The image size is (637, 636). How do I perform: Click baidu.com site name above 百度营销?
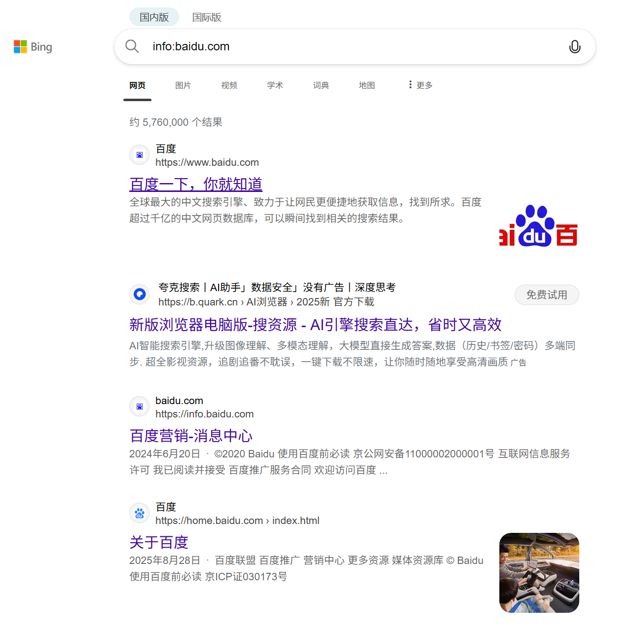pos(179,401)
